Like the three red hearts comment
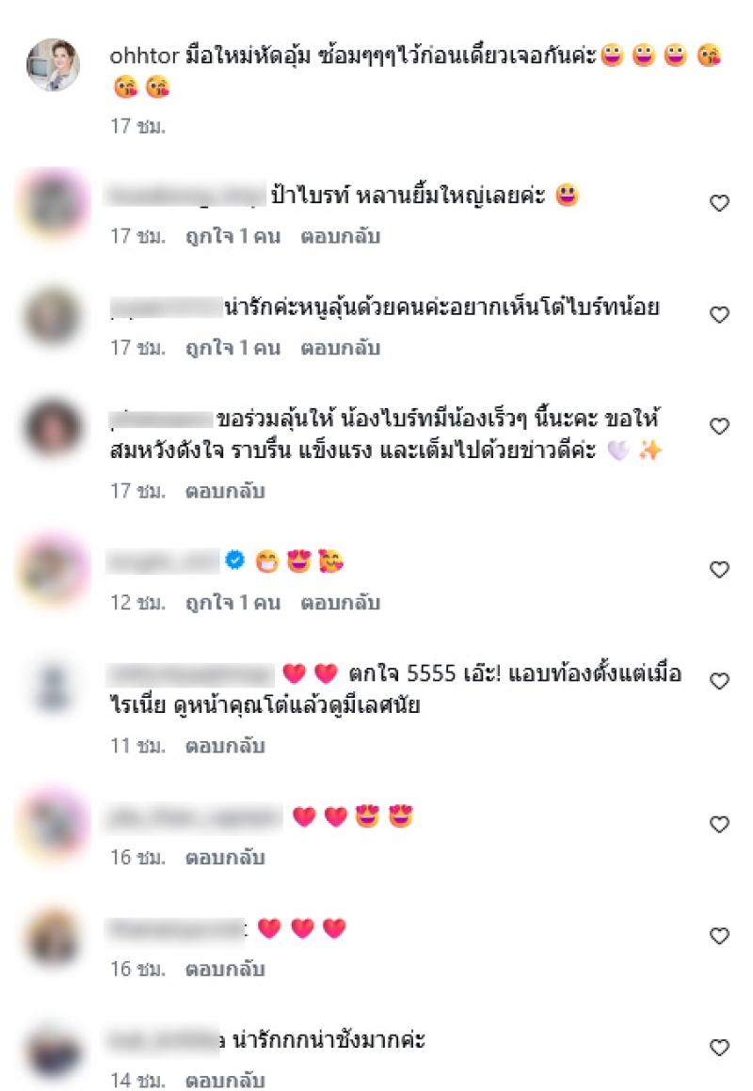Image resolution: width=753 pixels, height=1091 pixels. tap(719, 935)
